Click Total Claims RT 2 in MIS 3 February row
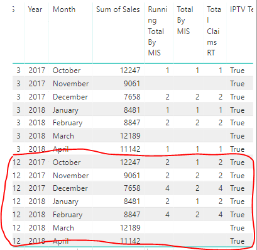Image resolution: width=257 pixels, height=250 pixels. point(221,123)
